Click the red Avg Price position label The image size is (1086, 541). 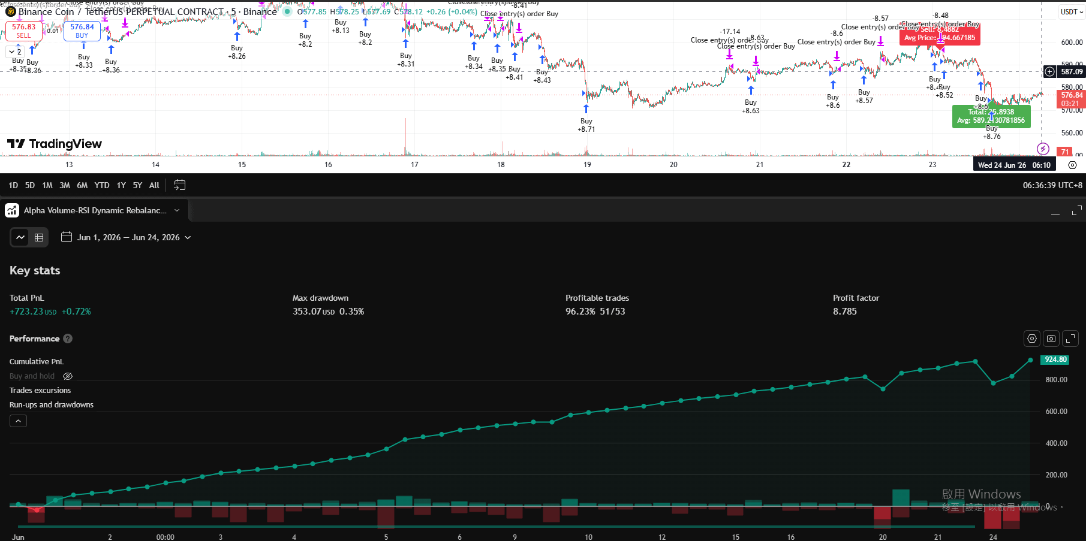tap(940, 34)
